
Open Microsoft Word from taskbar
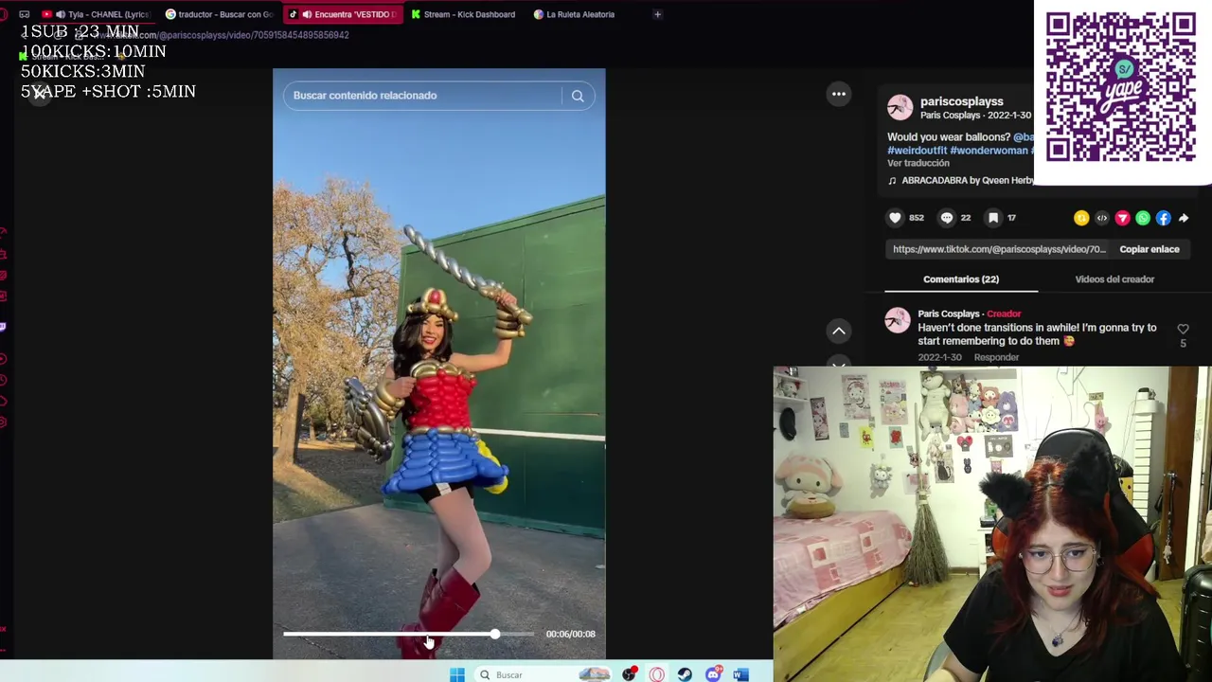740,674
